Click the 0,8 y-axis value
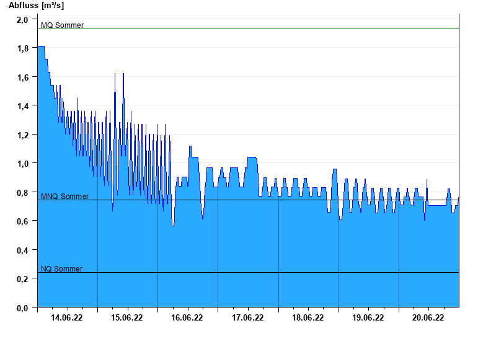This screenshot has width=496, height=341. (x=22, y=193)
